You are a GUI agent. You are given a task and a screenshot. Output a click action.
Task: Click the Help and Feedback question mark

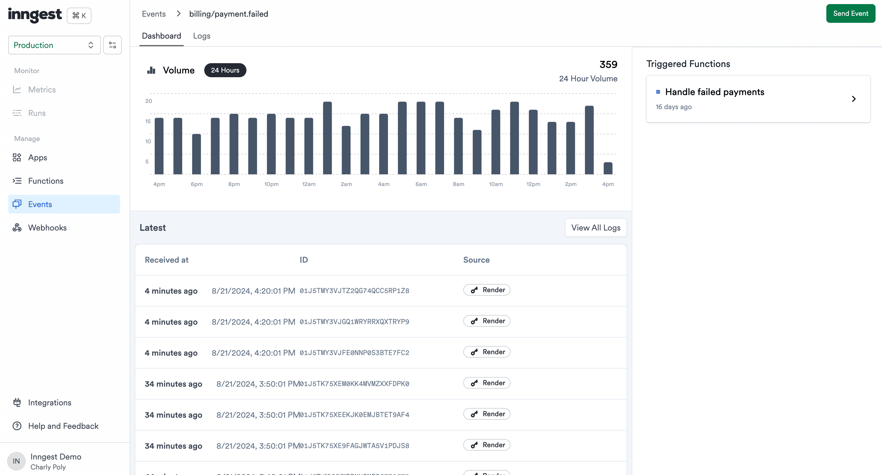pos(17,426)
